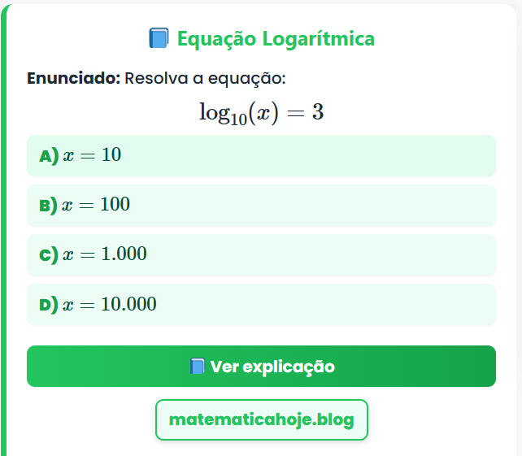
Task: Click the green letter A) label
Action: pos(49,155)
